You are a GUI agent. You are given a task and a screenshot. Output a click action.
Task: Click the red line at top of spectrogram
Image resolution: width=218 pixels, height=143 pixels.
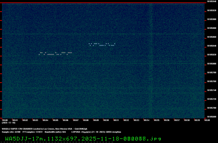click(x=103, y=3)
